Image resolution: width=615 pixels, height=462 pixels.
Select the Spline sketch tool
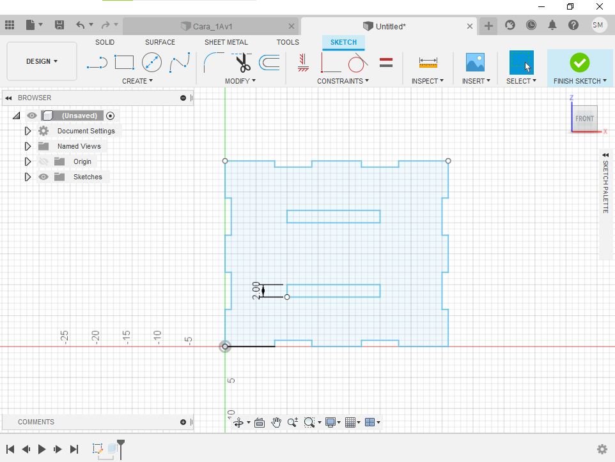[180, 63]
